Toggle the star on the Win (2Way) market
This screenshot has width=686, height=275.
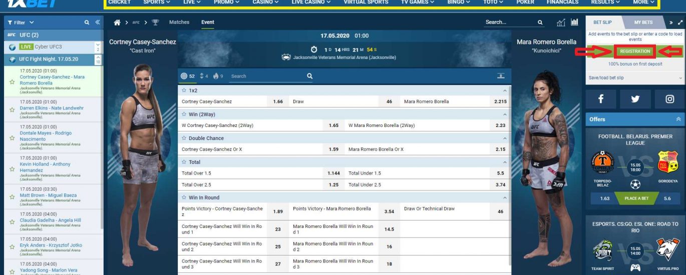tap(184, 114)
